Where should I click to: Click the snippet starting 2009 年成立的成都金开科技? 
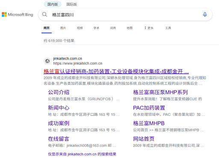pyautogui.click(x=125, y=81)
